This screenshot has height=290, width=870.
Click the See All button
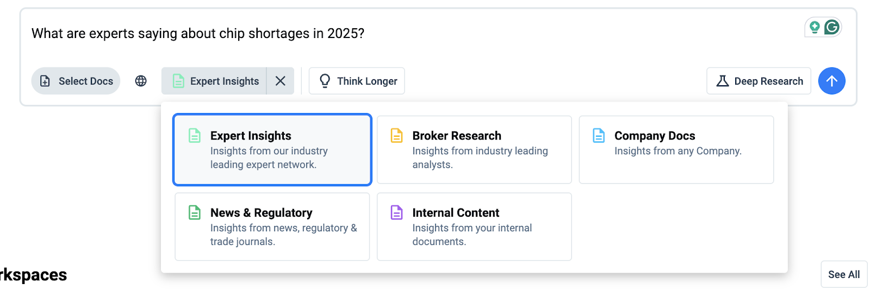[843, 274]
